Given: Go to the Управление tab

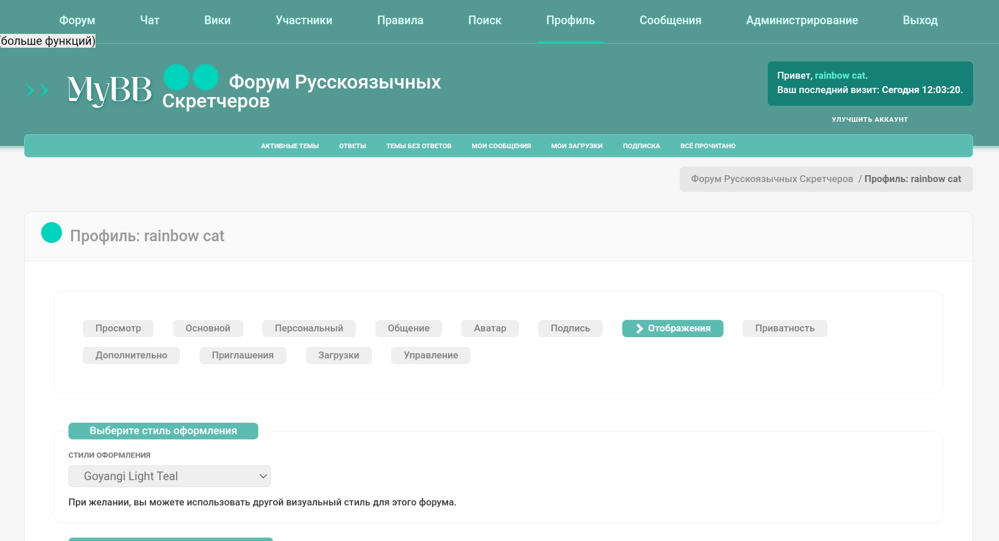Looking at the screenshot, I should [430, 355].
